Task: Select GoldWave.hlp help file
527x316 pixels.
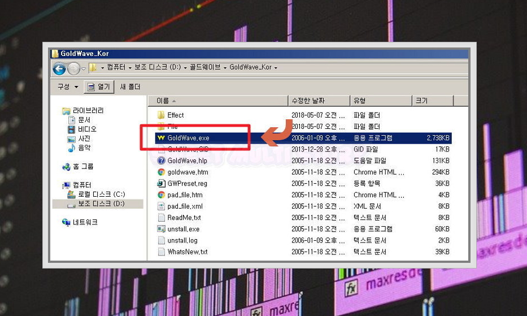Action: click(x=187, y=161)
